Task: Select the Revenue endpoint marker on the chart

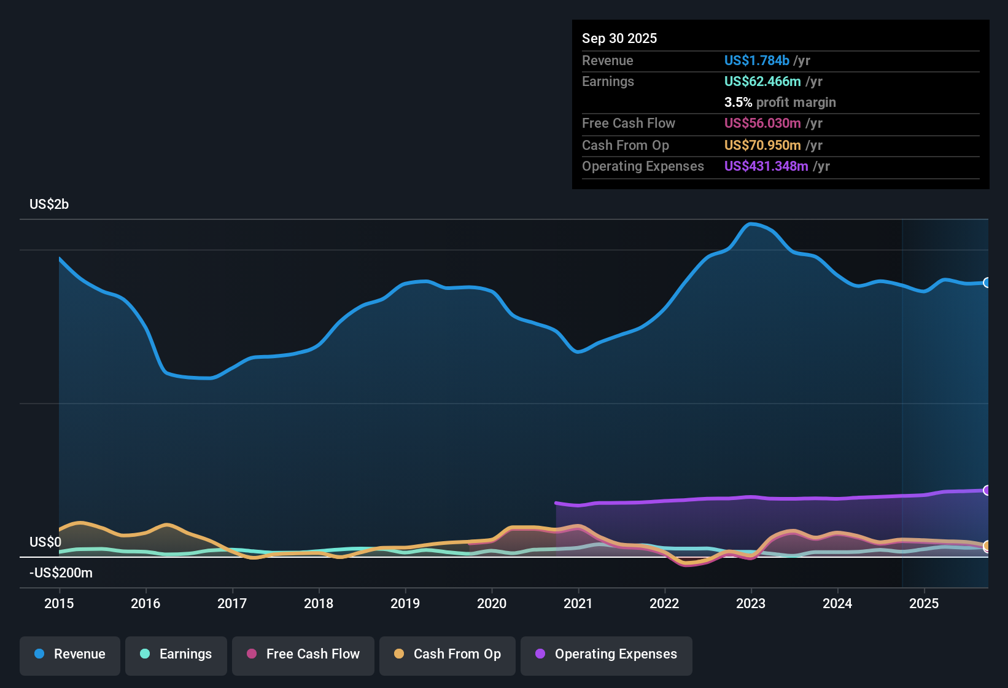Action: 987,283
